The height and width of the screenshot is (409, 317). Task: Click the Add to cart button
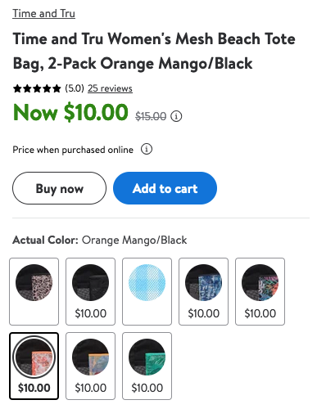[x=165, y=188]
